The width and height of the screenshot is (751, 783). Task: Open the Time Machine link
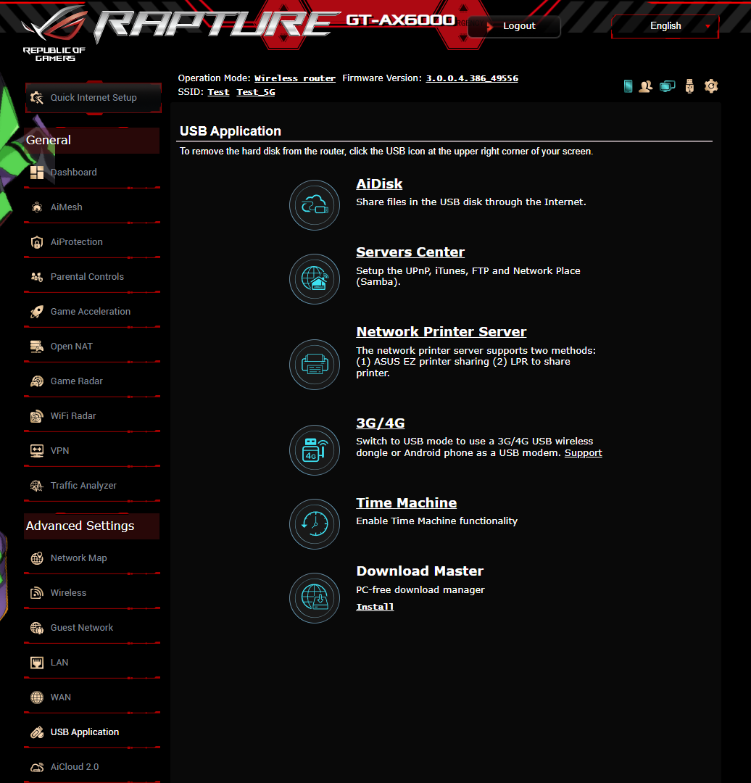[x=406, y=503]
